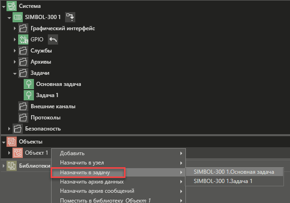Expand the Архивы node
This screenshot has height=203, width=290.
coord(15,62)
